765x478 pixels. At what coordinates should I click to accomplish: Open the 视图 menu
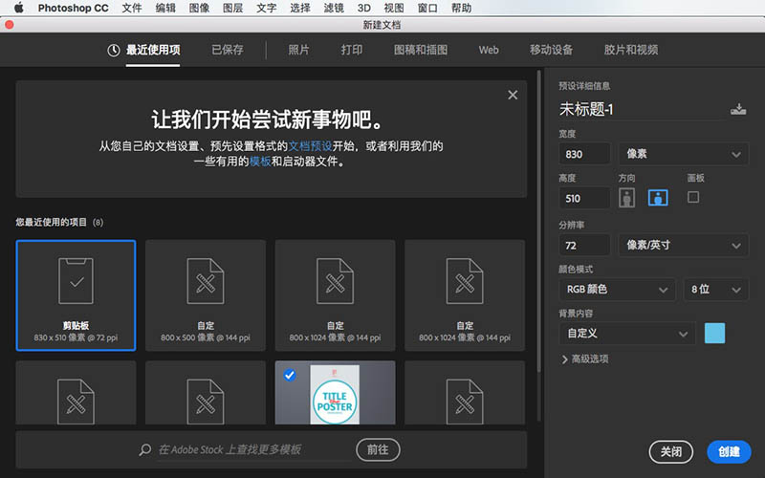pyautogui.click(x=394, y=8)
